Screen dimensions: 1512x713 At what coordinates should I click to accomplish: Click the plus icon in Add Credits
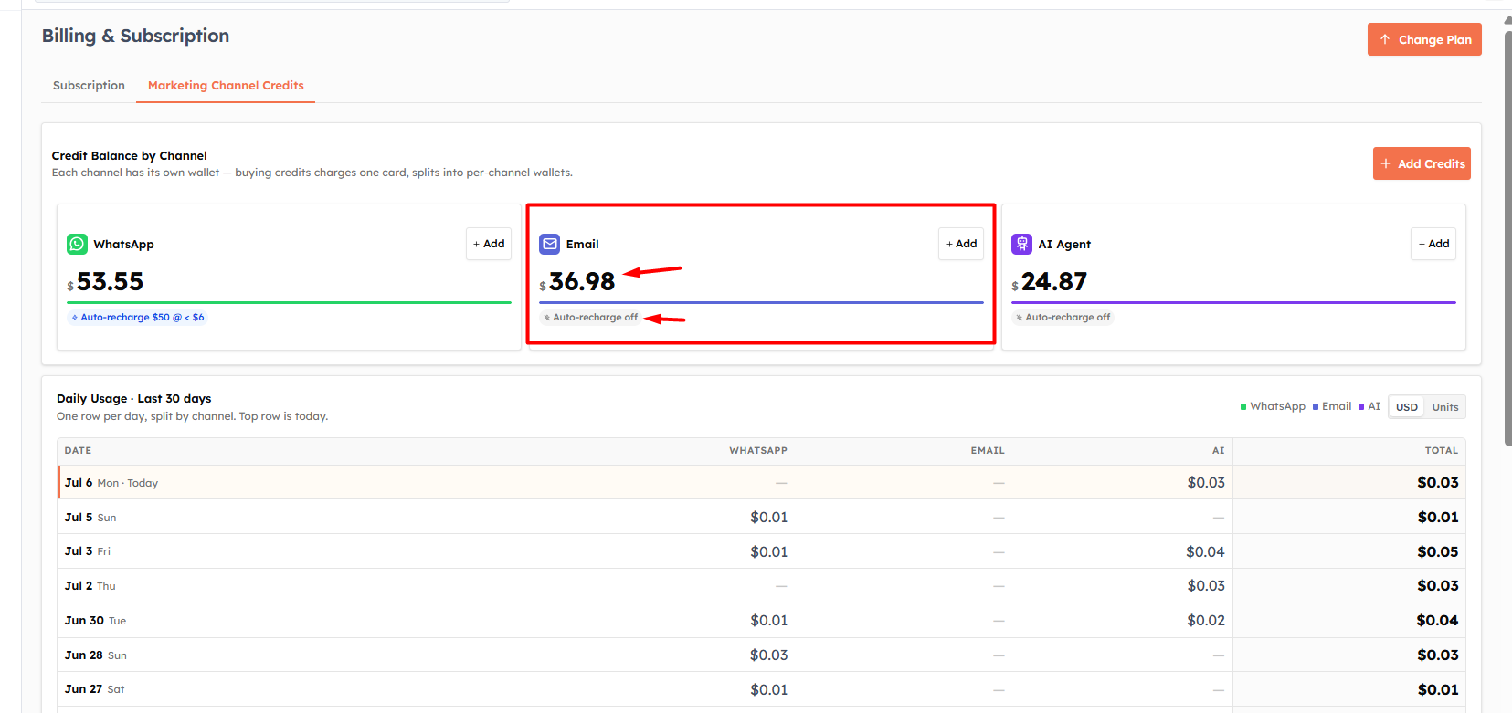point(1386,163)
